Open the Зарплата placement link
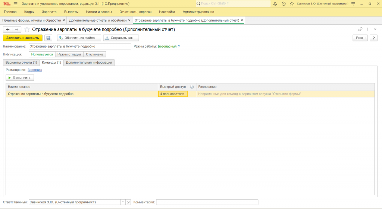 click(x=35, y=70)
